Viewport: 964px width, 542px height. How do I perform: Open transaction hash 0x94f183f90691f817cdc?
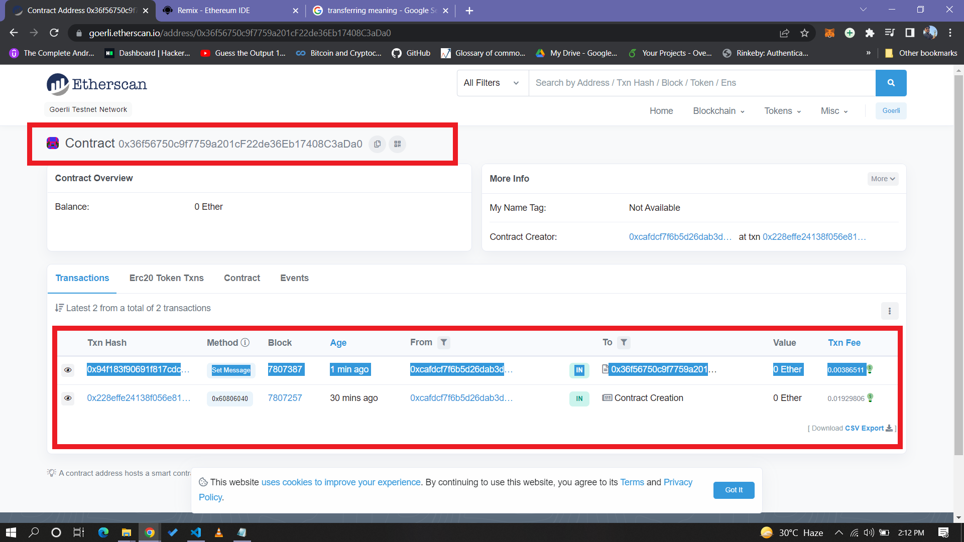138,369
